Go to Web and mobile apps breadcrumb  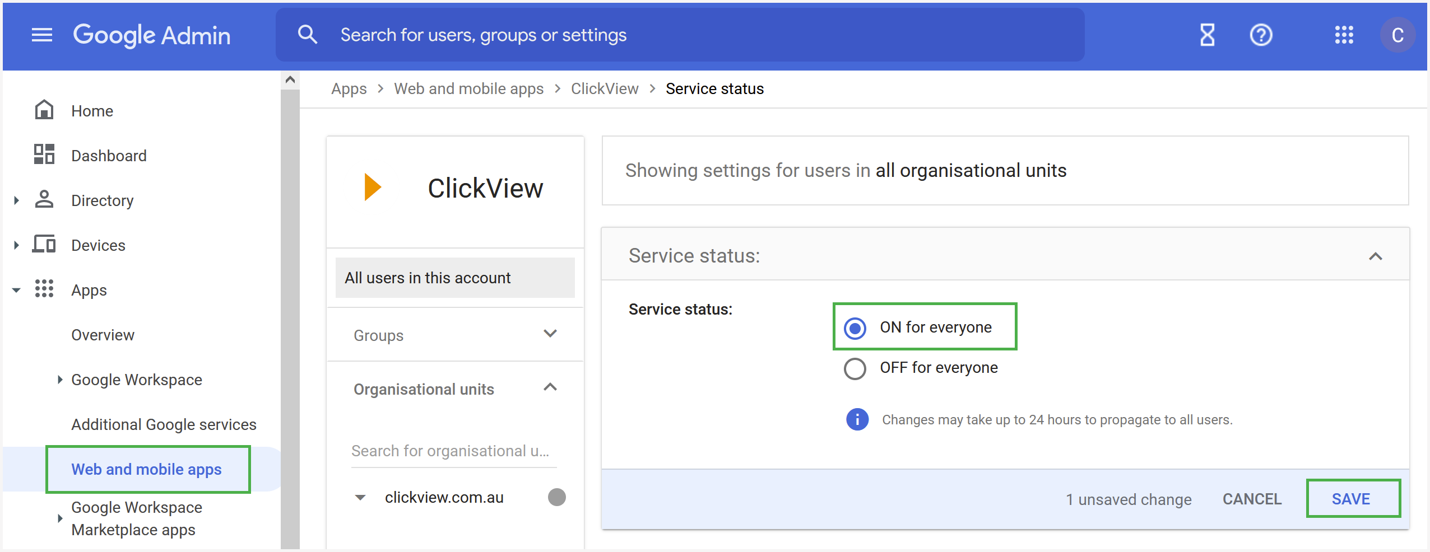(468, 88)
